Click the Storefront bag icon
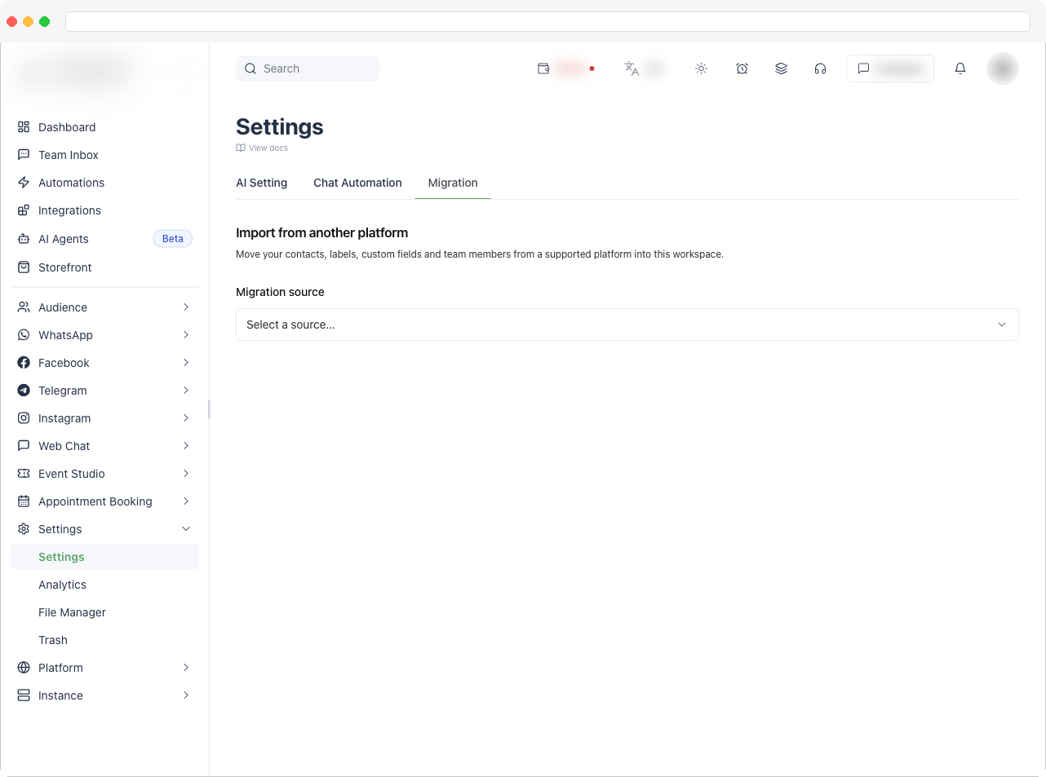 [24, 267]
